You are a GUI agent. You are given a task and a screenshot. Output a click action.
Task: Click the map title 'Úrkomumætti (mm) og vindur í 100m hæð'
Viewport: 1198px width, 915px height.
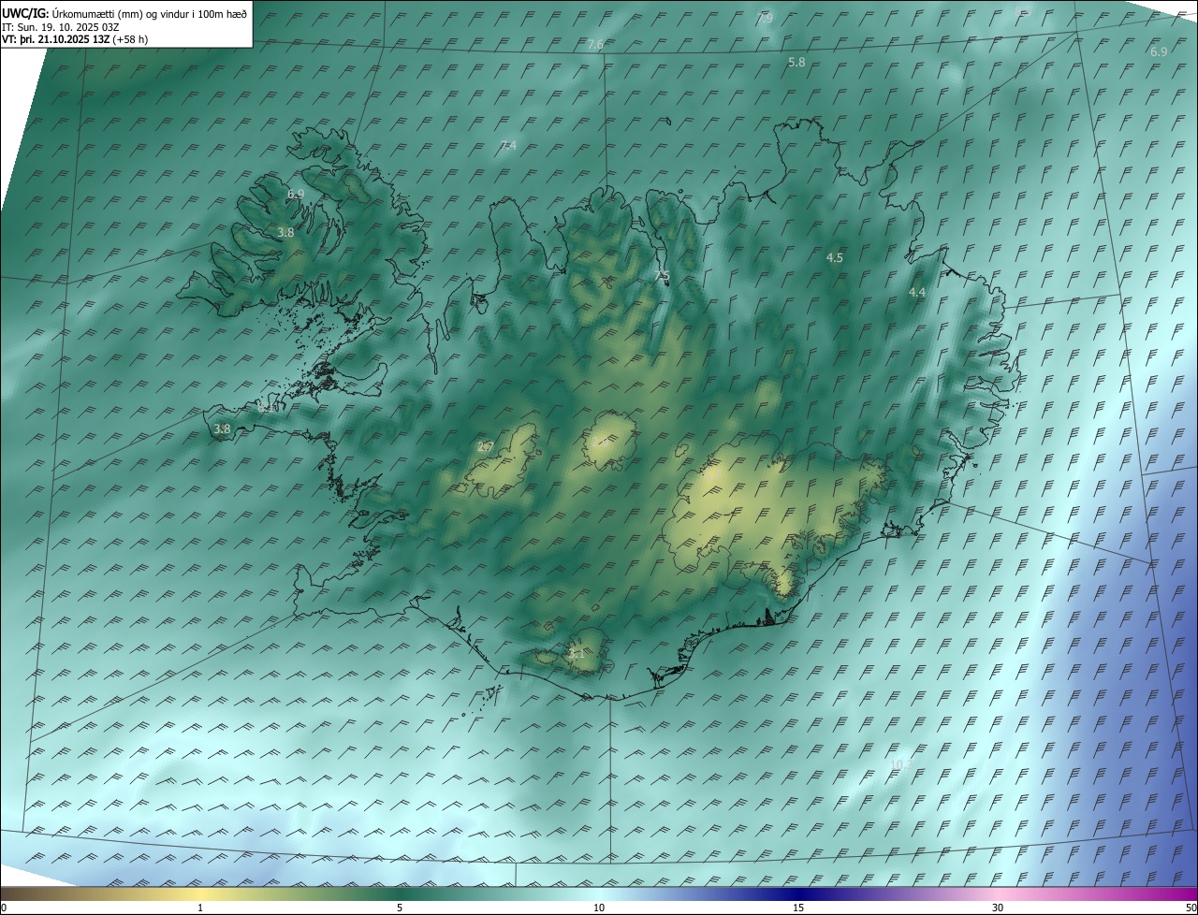click(x=150, y=14)
